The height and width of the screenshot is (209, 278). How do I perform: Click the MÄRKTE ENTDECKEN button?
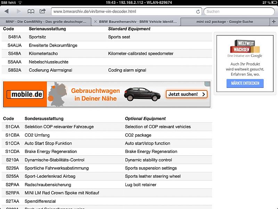click(245, 83)
